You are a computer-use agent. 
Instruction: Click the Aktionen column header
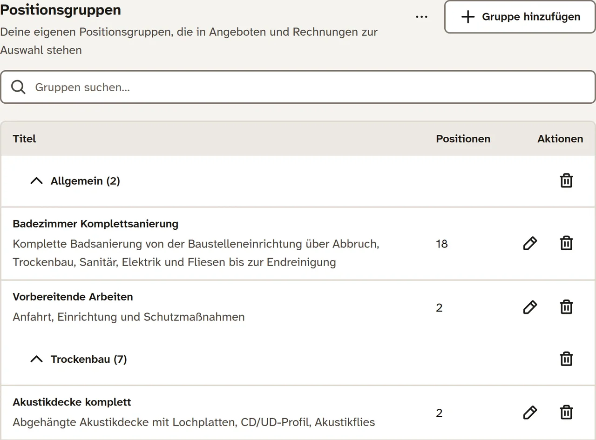point(560,139)
